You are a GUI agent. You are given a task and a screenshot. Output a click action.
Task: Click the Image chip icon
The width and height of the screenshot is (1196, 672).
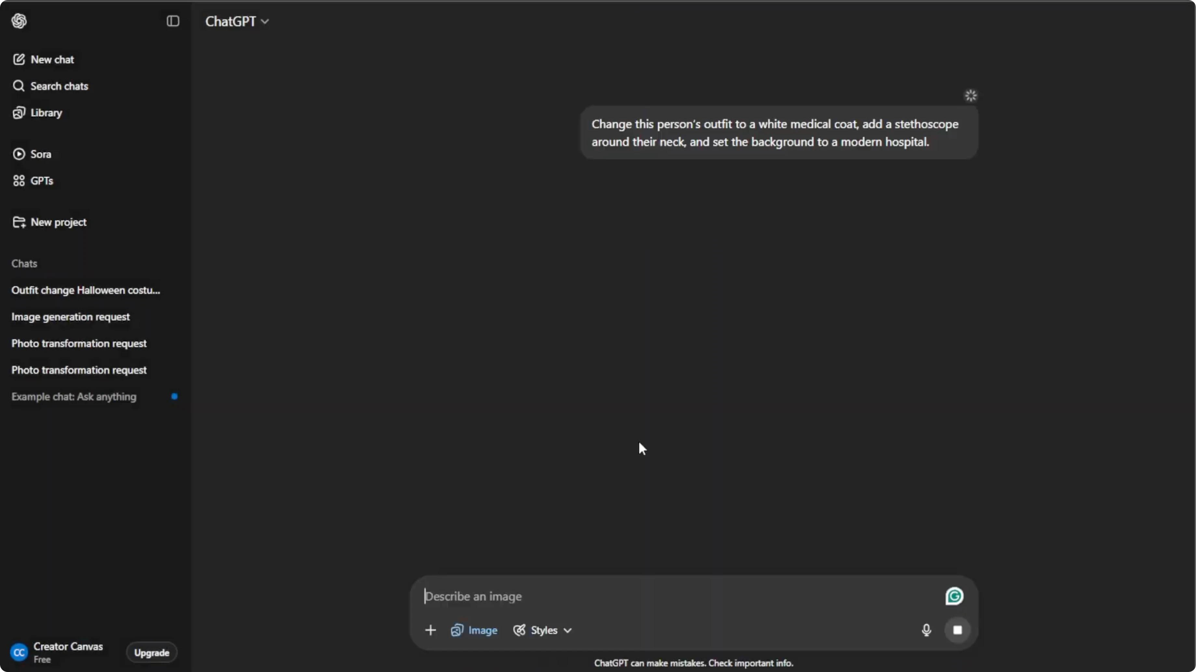coord(457,630)
